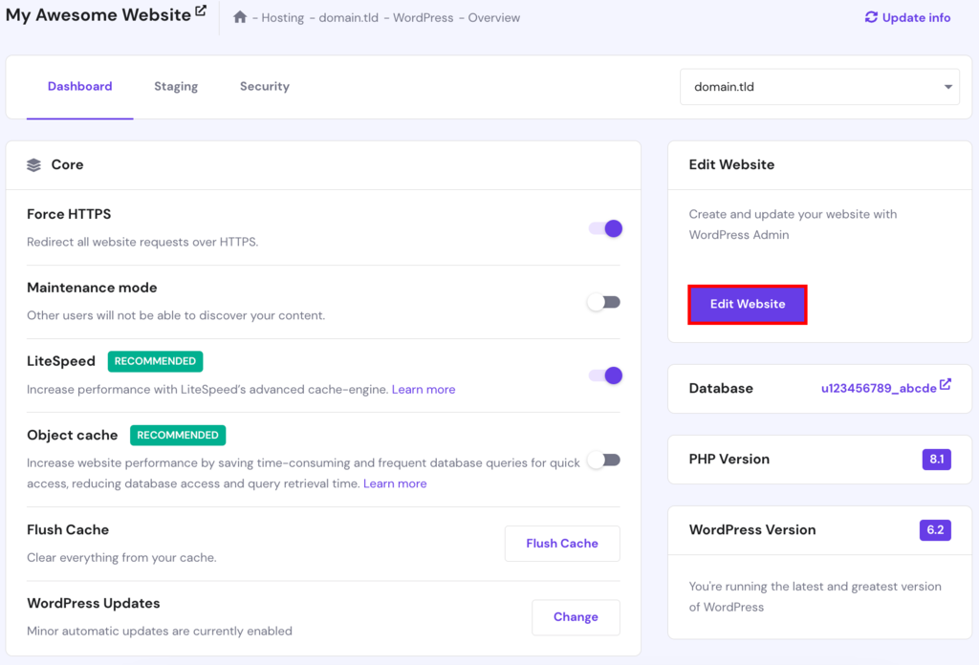The image size is (979, 665).
Task: Click Change next to WordPress Updates
Action: [576, 617]
